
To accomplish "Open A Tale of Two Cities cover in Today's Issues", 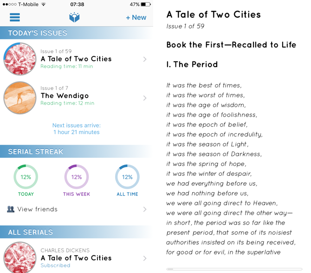I will coord(20,59).
